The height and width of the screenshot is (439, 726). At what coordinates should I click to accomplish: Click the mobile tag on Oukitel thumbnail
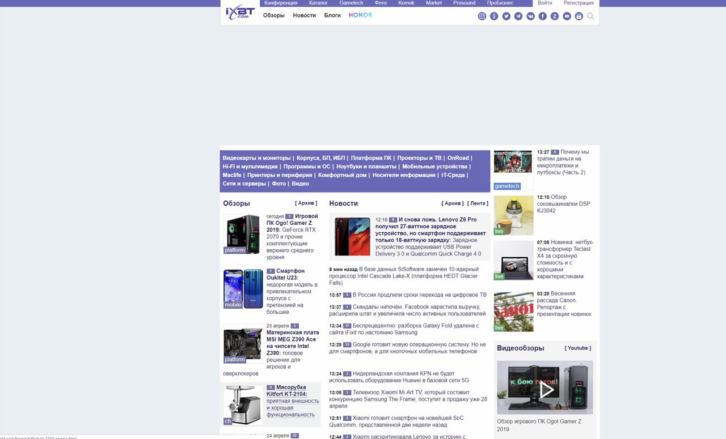(x=233, y=305)
